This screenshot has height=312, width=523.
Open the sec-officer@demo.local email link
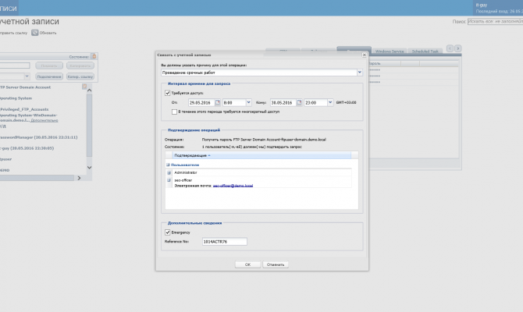tap(233, 186)
